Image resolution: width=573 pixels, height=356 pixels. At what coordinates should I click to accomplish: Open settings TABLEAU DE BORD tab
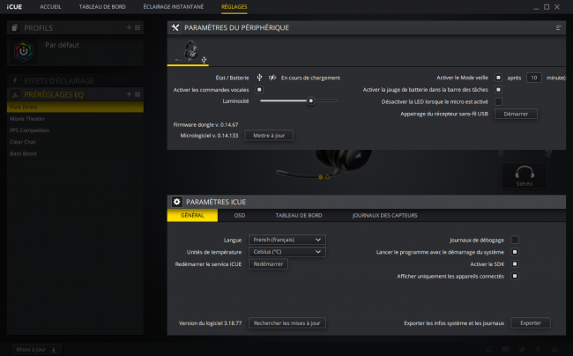coord(299,215)
